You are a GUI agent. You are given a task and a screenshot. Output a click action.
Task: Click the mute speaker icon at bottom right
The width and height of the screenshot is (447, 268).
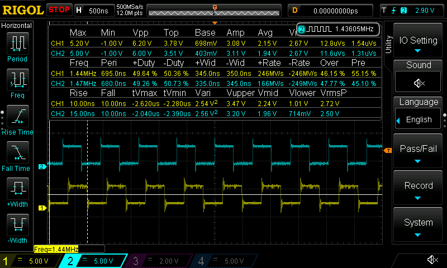point(432,260)
